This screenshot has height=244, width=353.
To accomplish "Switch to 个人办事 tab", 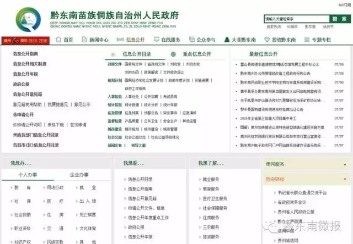I will click(28, 175).
